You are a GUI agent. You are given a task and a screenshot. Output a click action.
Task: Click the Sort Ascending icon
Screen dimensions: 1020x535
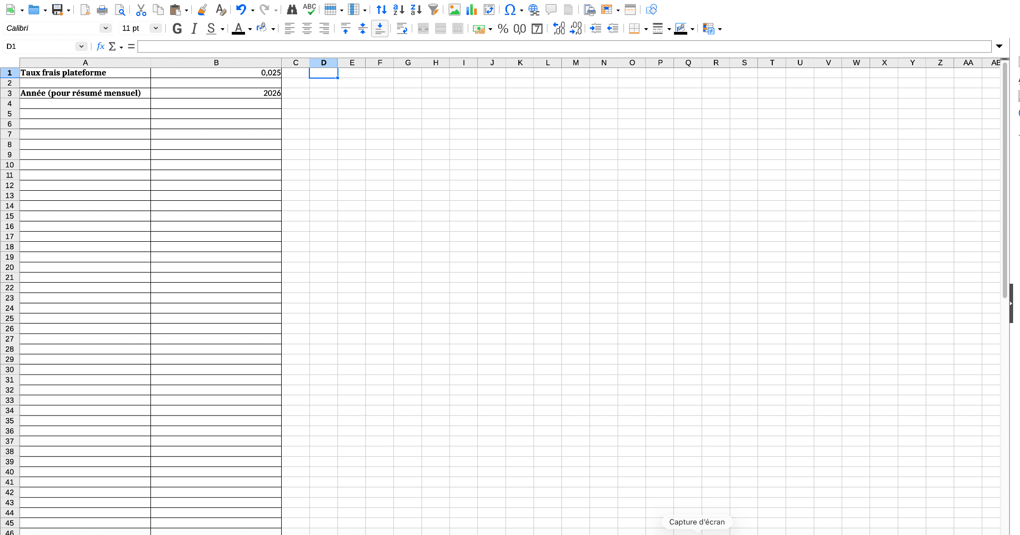coord(399,10)
